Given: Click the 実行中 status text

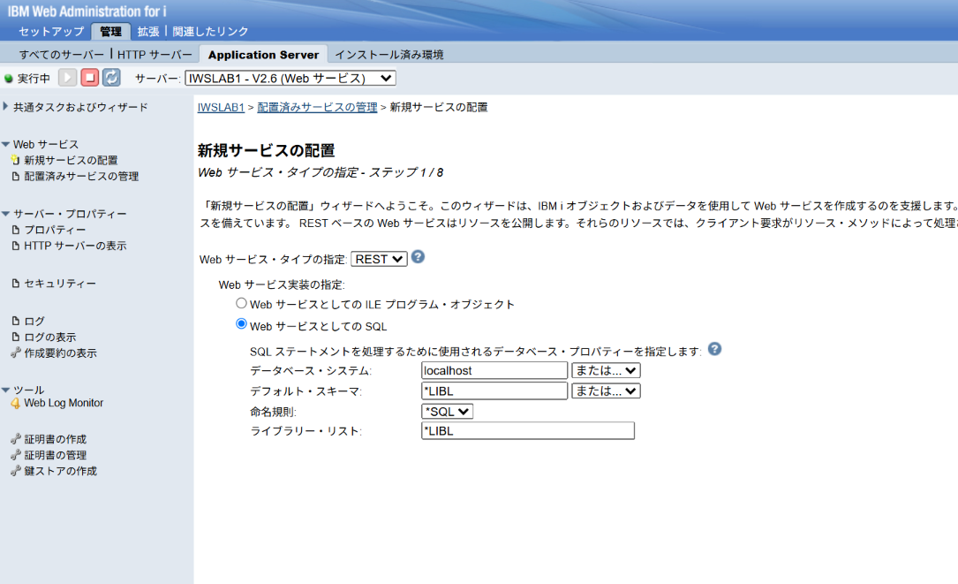Looking at the screenshot, I should pyautogui.click(x=34, y=79).
